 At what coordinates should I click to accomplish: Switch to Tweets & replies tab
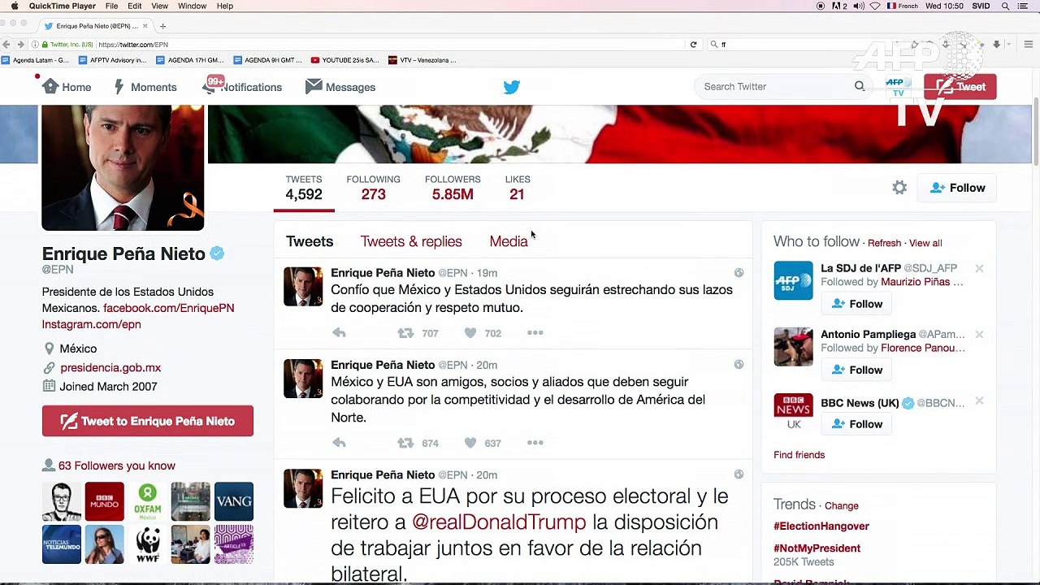(x=411, y=241)
